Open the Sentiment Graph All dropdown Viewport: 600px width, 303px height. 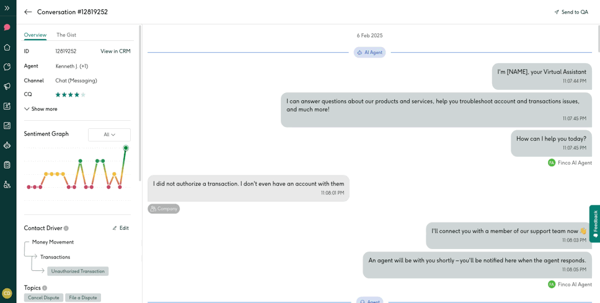tap(109, 134)
